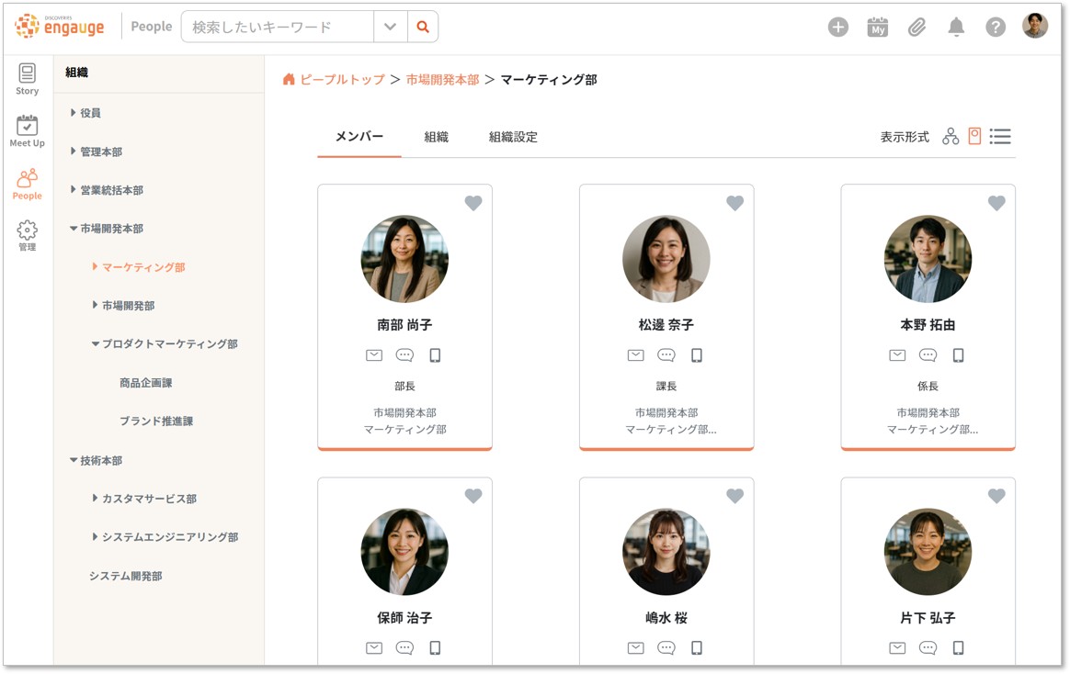
Task: Open chat with 本野 拓由
Action: (x=928, y=355)
